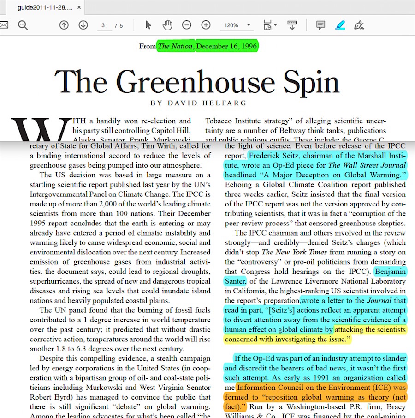Click the scrolling mode keyboard icon
This screenshot has width=415, height=418.
coord(292,25)
